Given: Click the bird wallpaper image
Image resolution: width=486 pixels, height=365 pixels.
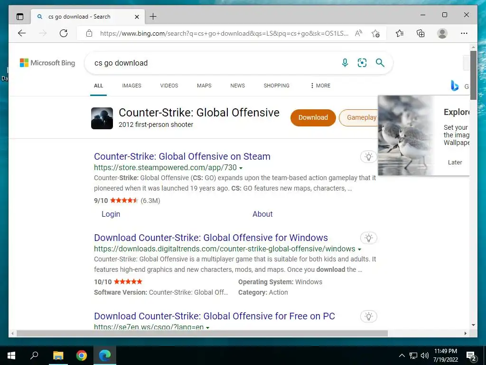Looking at the screenshot, I should [406, 135].
